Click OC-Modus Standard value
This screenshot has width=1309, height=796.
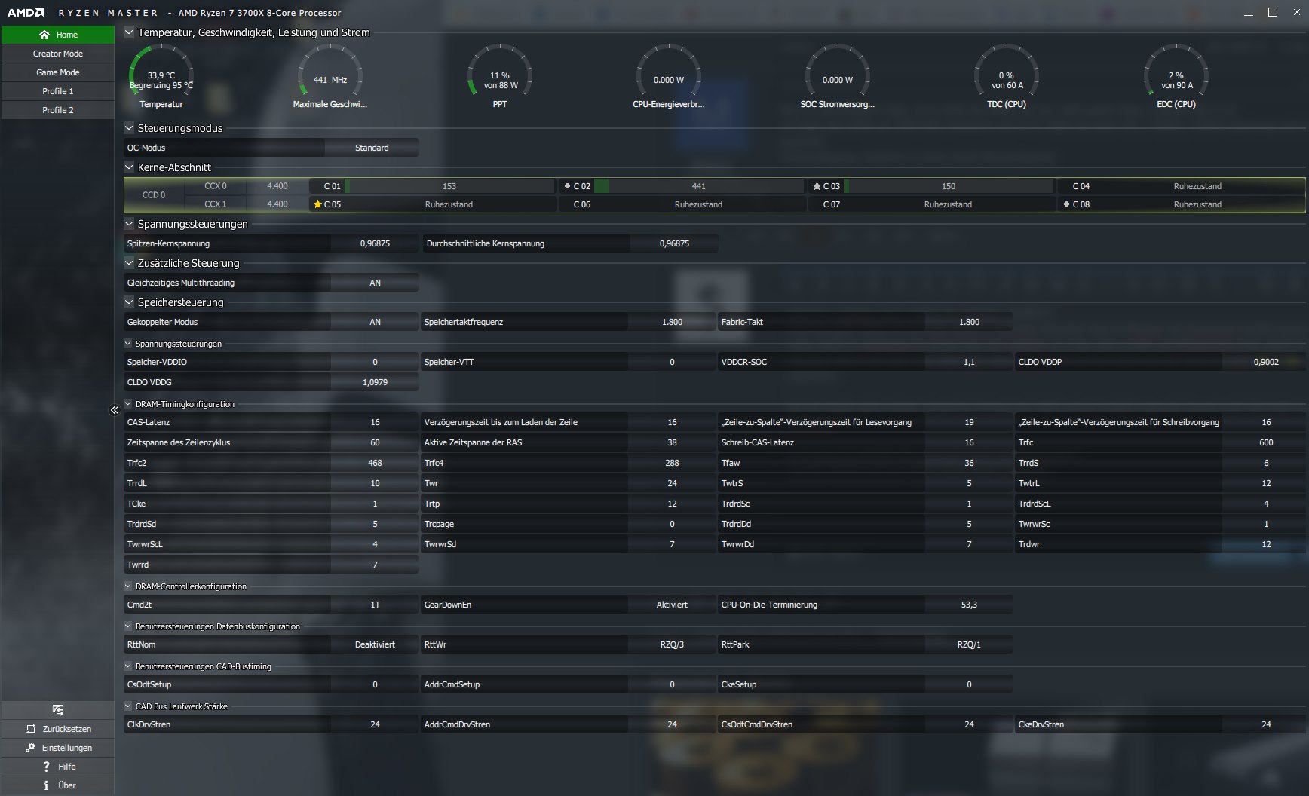click(372, 148)
